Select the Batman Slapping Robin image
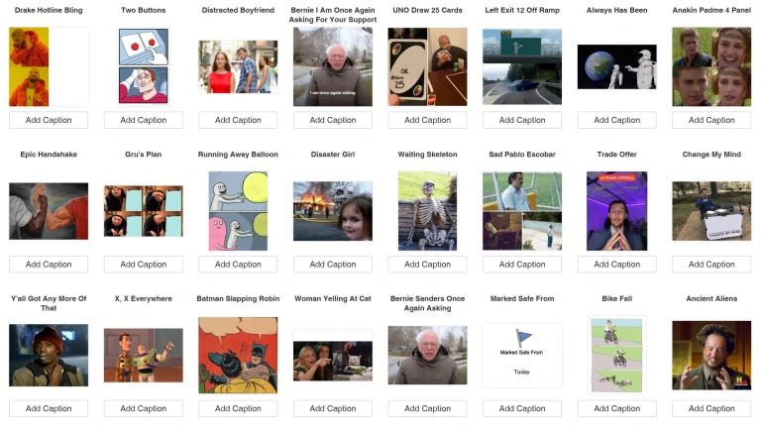 pyautogui.click(x=238, y=356)
